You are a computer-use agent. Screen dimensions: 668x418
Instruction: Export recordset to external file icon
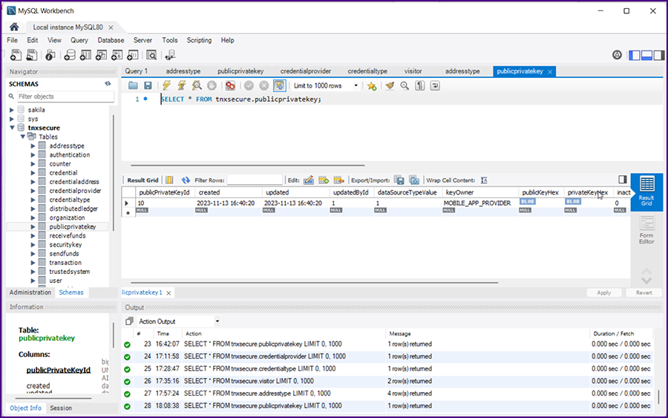coord(399,180)
